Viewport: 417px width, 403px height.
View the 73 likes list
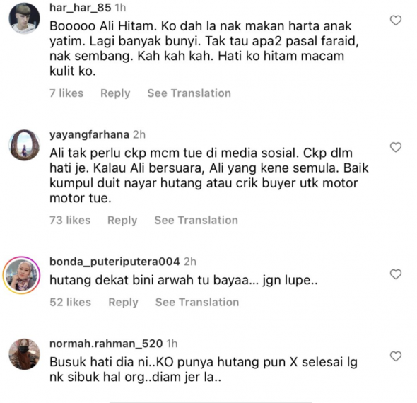click(70, 221)
